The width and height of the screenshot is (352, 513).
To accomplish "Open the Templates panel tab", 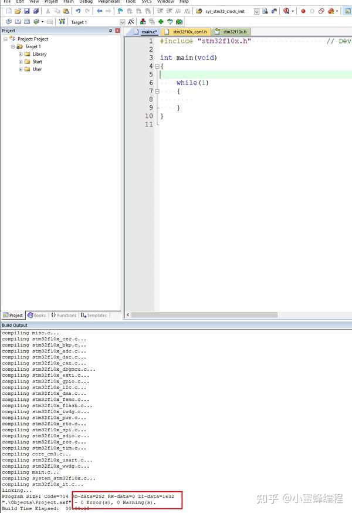I will (94, 316).
